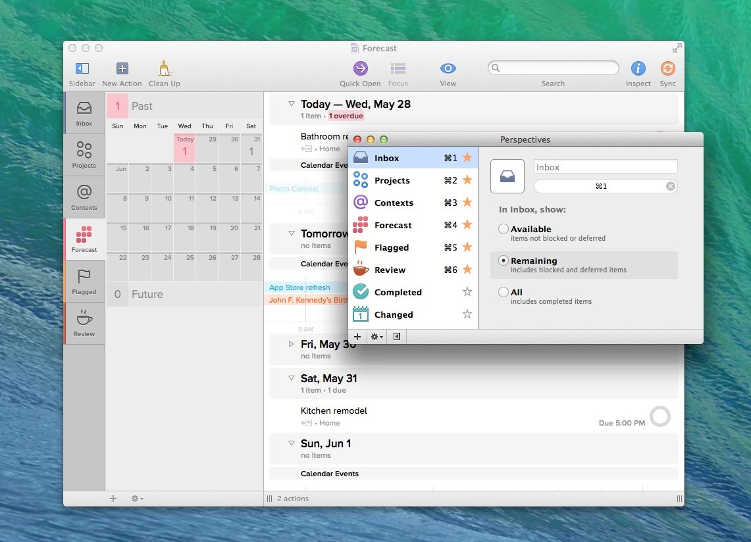Collapse the Tomorrow section
The image size is (751, 542).
click(x=291, y=233)
